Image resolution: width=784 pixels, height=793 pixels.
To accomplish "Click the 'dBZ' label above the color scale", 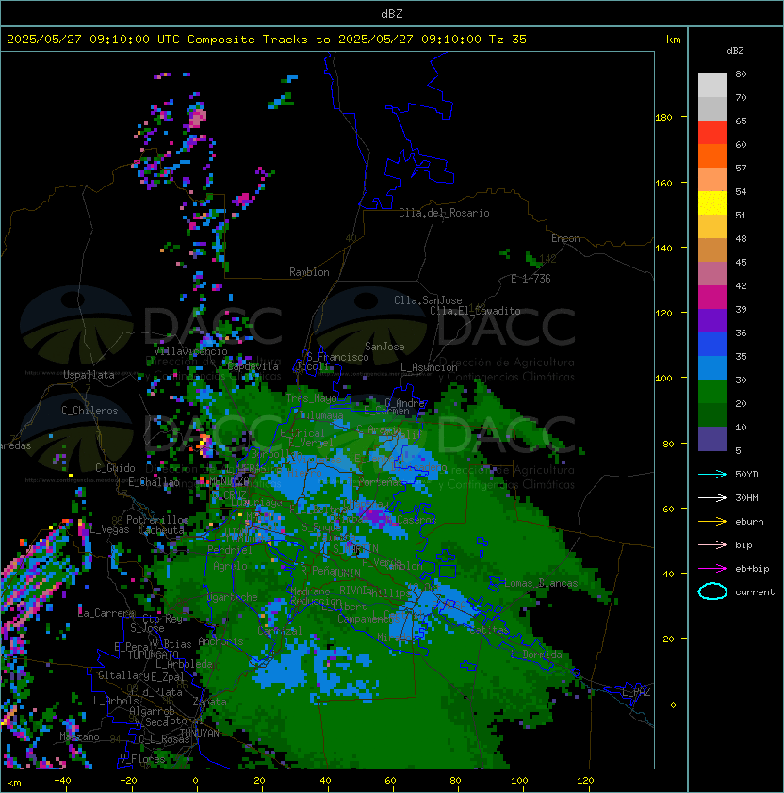I will coord(735,51).
